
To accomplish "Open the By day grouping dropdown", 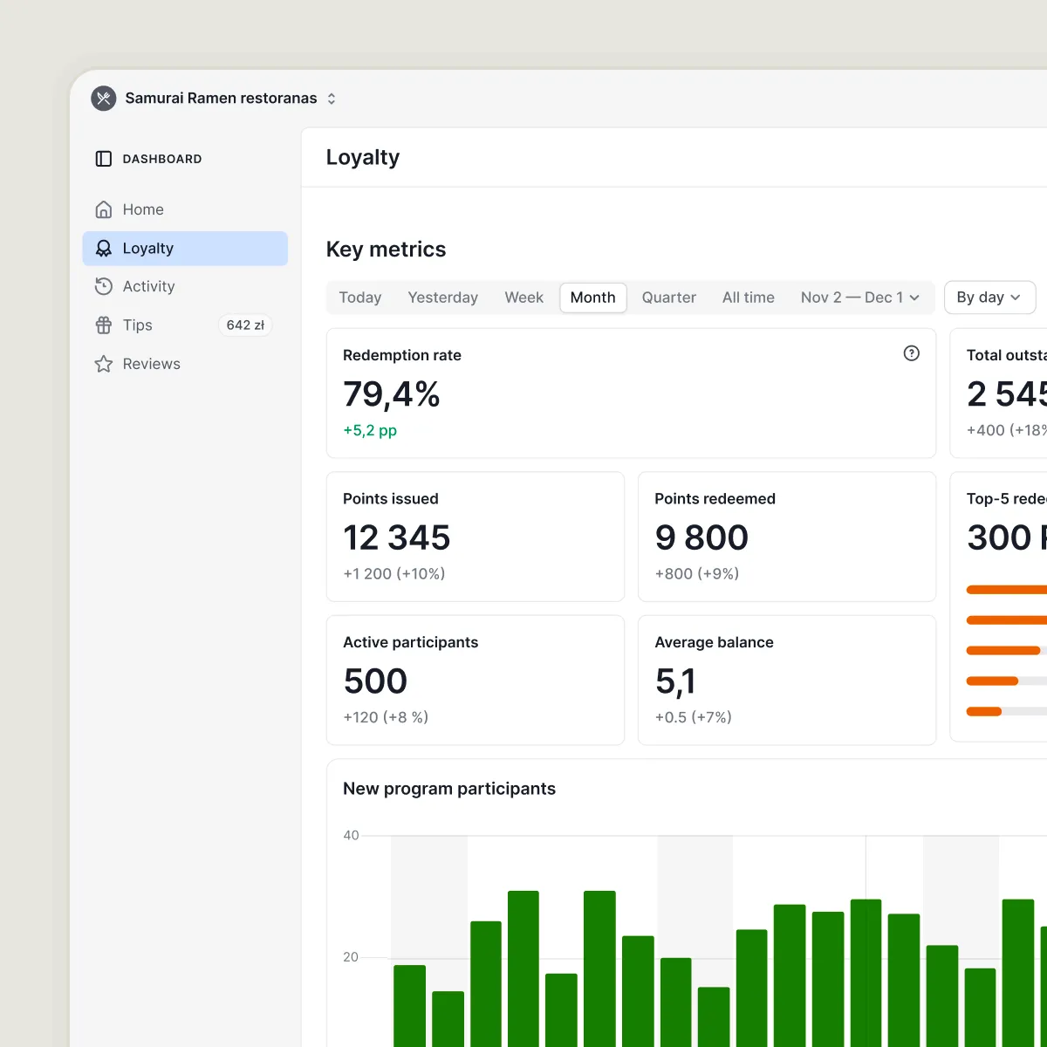I will [x=989, y=298].
